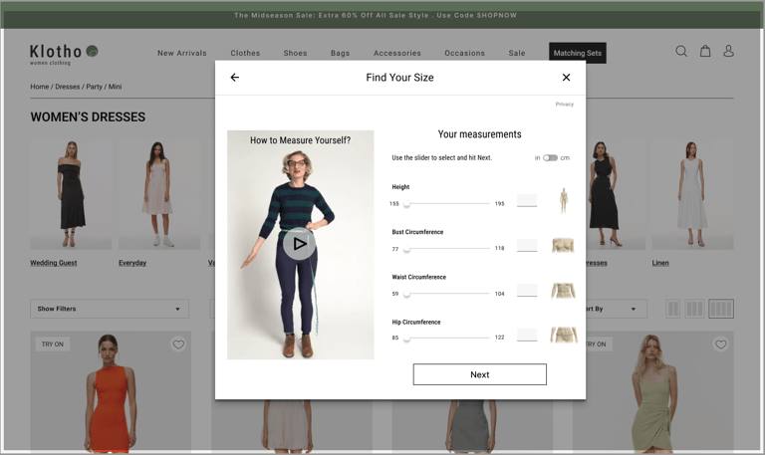765x455 pixels.
Task: Open the shopping bag icon
Action: point(705,51)
